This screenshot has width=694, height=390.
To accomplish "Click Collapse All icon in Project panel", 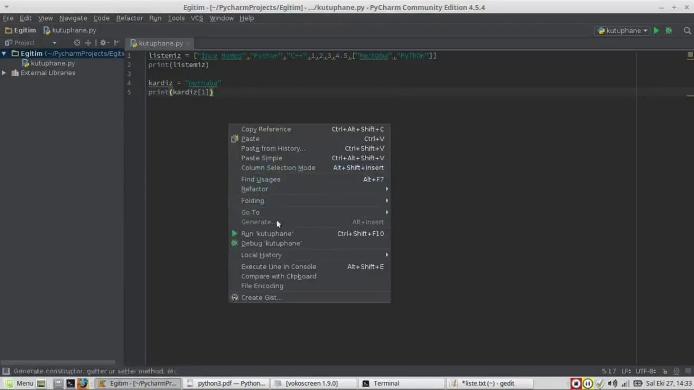I will (x=88, y=43).
